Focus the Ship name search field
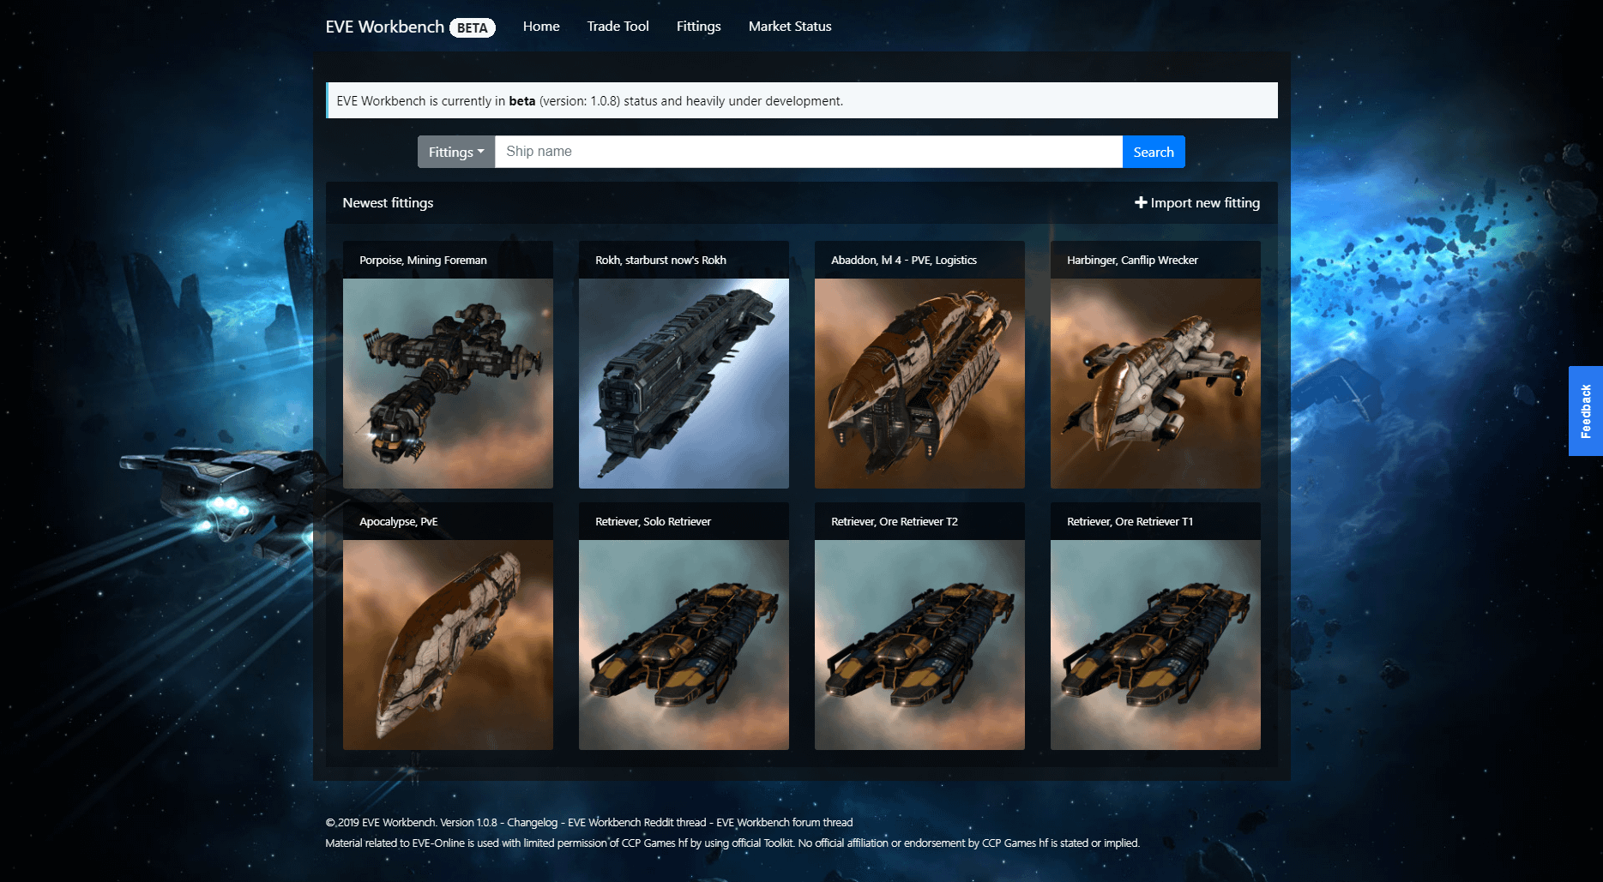The width and height of the screenshot is (1603, 882). click(x=809, y=152)
